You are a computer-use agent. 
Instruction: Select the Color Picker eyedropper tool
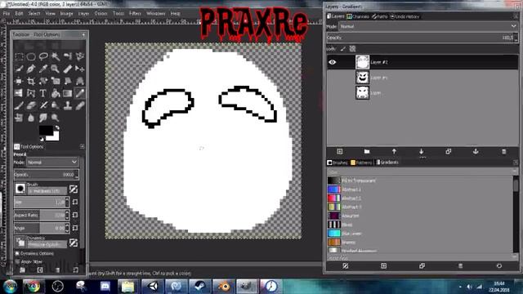pos(43,69)
